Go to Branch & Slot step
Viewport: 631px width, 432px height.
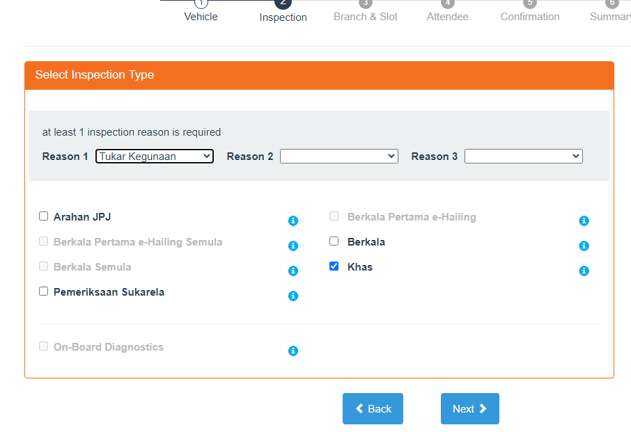(366, 11)
